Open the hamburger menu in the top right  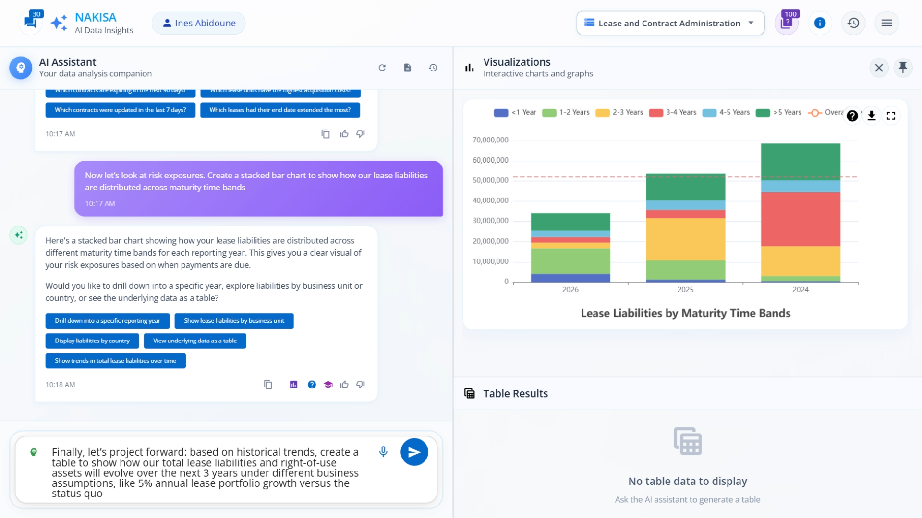coord(886,23)
